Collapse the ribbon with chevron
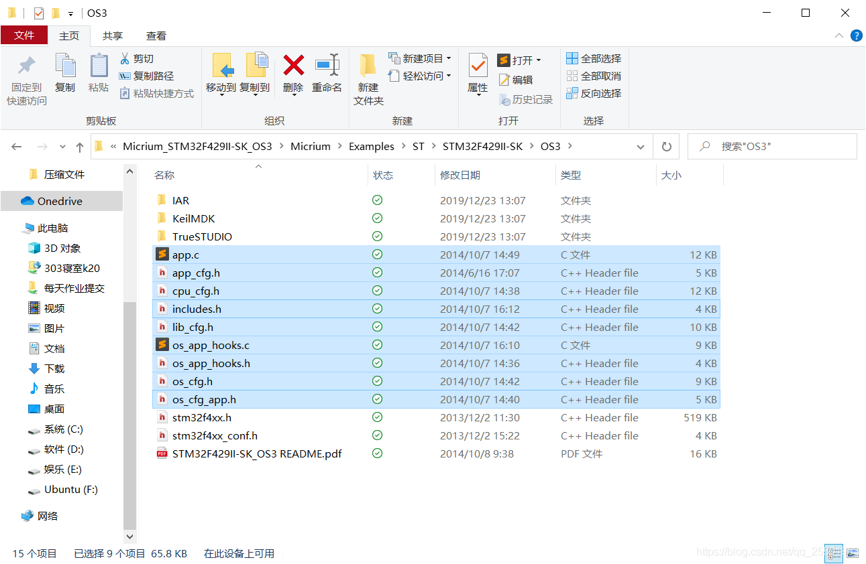Screen dimensions: 866x564 tap(838, 36)
